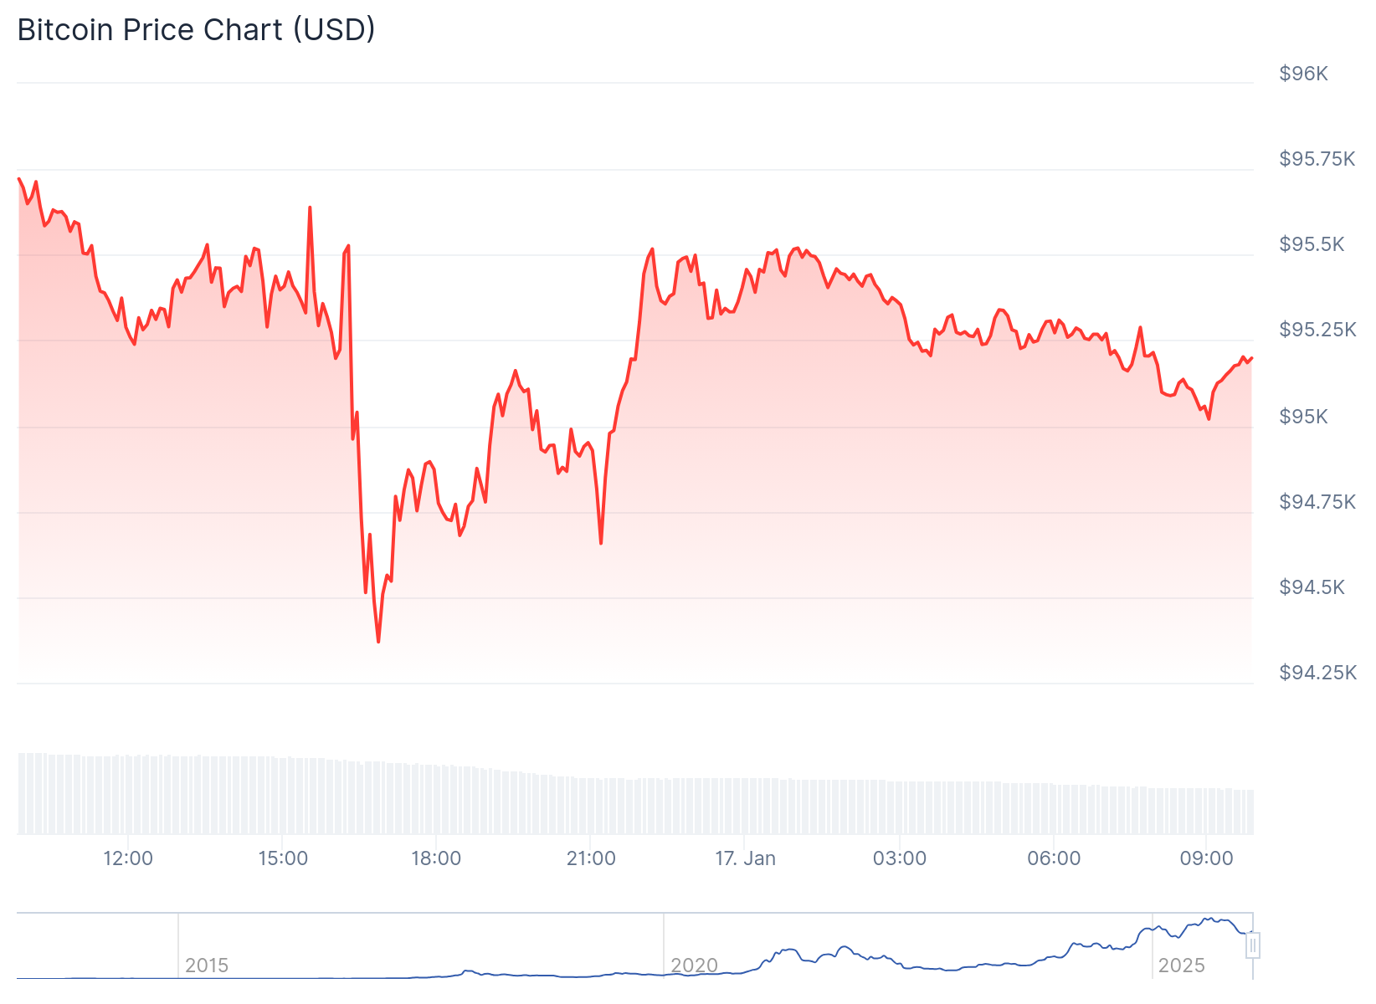Image resolution: width=1376 pixels, height=1004 pixels.
Task: Click the 2025 marker in the navigator timeline
Action: point(1181,966)
